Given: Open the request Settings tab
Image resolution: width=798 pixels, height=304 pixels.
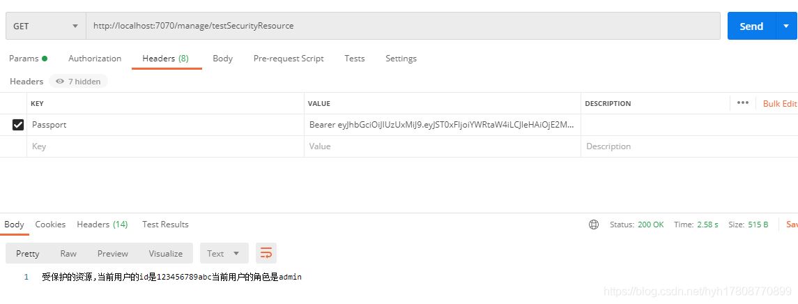Looking at the screenshot, I should (x=401, y=59).
